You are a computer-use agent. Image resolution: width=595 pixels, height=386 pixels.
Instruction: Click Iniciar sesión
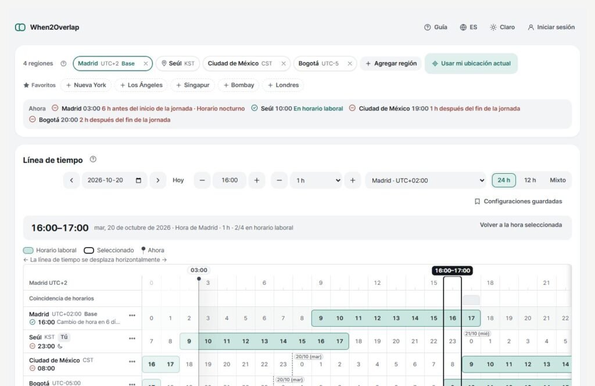pyautogui.click(x=551, y=27)
